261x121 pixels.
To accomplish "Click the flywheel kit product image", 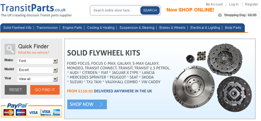I will pos(212,78).
